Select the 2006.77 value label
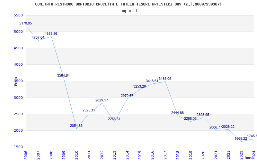This screenshot has height=161, width=257. pyautogui.click(x=216, y=127)
